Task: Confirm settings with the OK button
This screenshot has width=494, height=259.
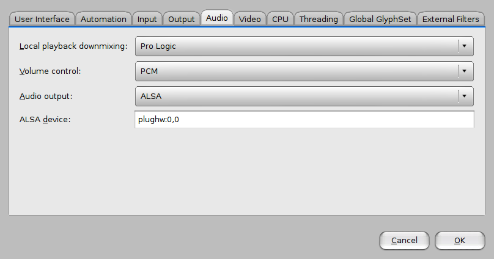Action: [x=460, y=241]
